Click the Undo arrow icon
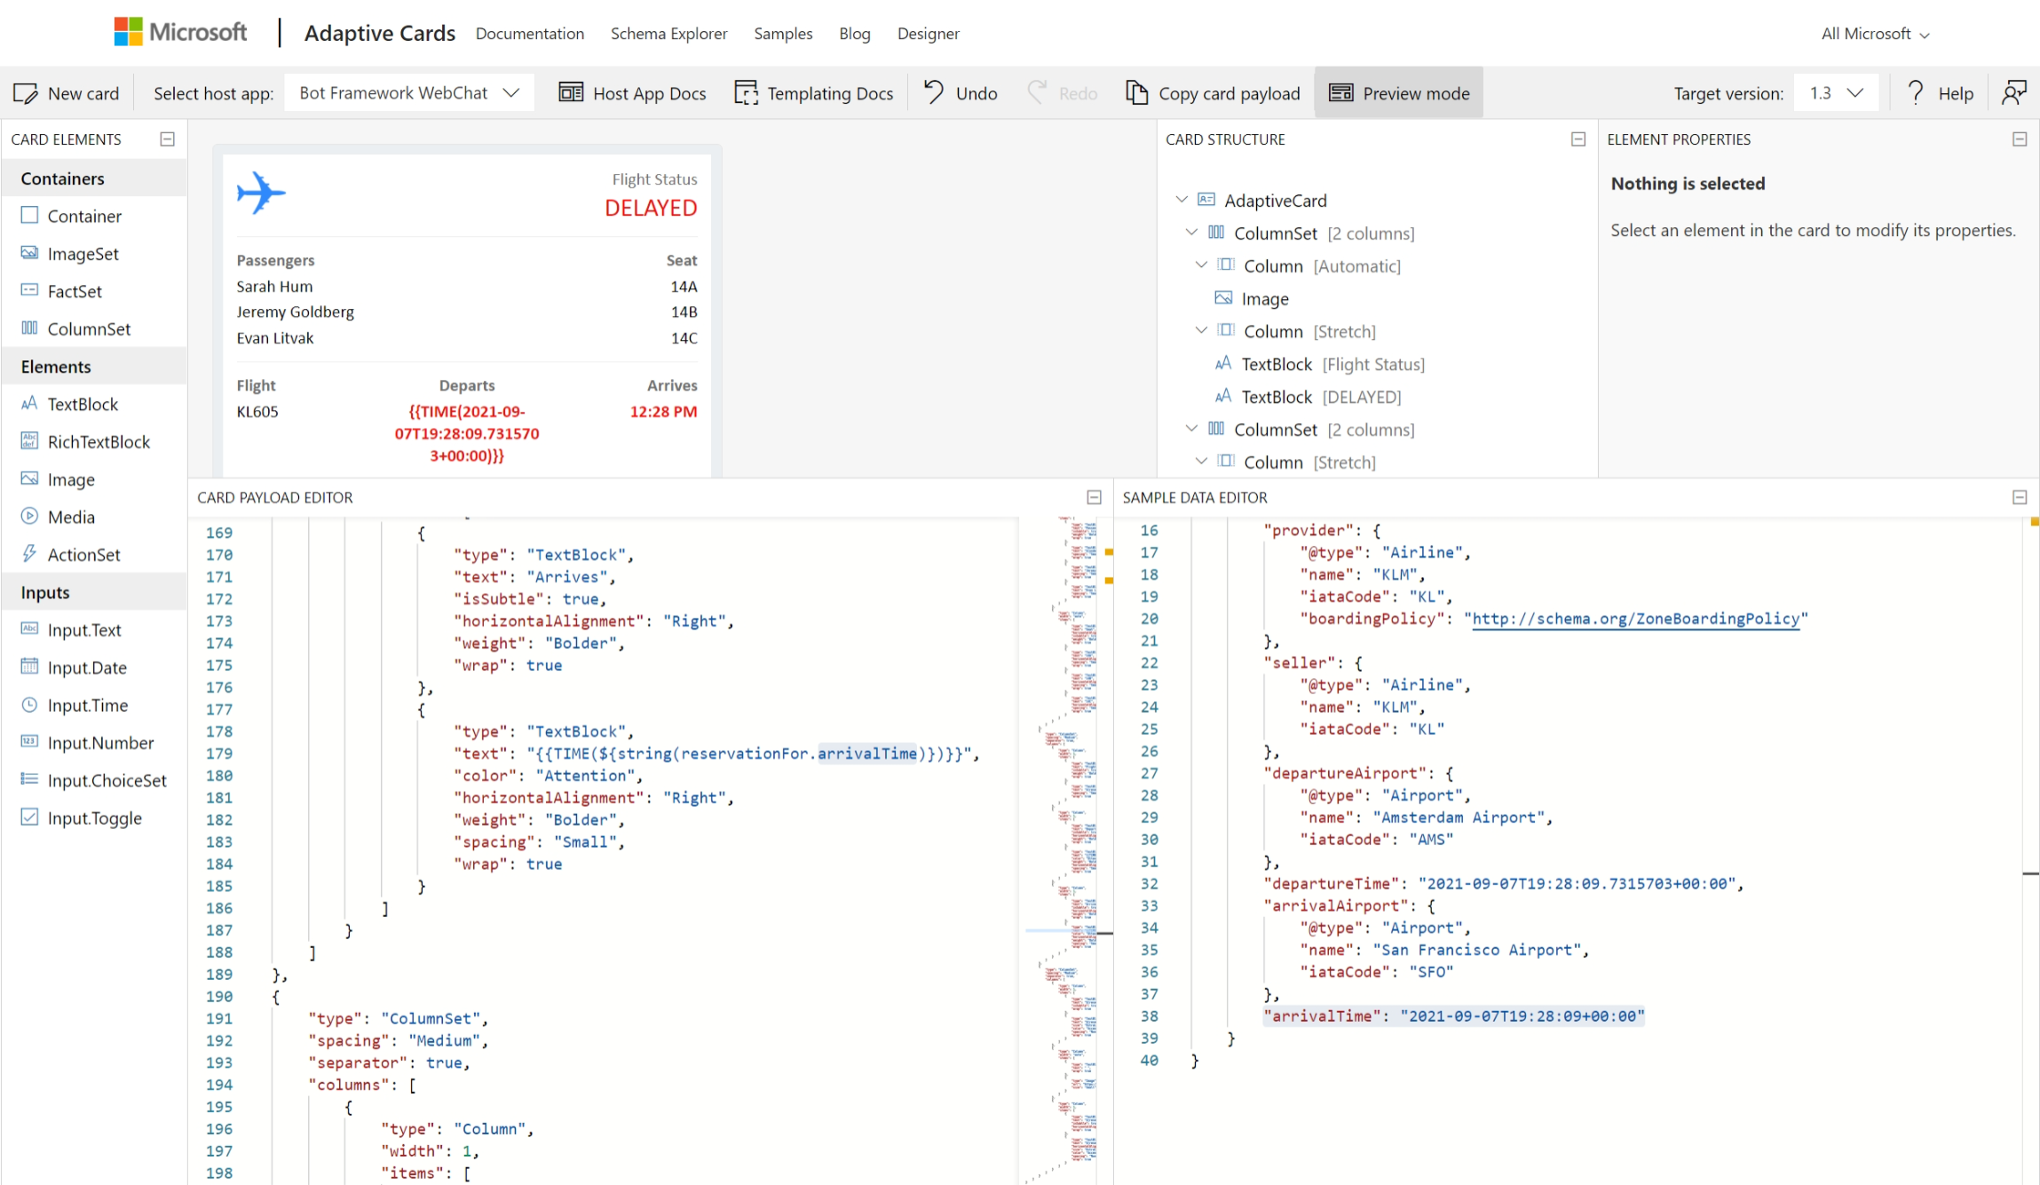 [934, 92]
